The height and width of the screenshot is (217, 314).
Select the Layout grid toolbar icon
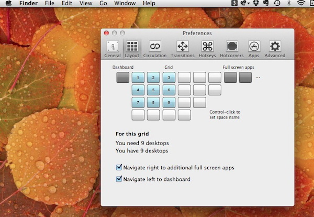132,49
